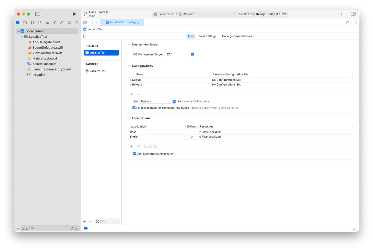Click the plus button in the toolbar
Viewport: 373px width, 250px height.
click(342, 14)
